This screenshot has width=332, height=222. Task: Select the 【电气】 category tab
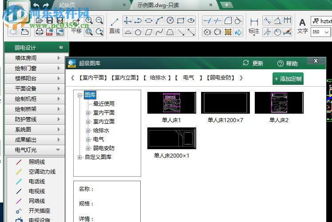(189, 78)
